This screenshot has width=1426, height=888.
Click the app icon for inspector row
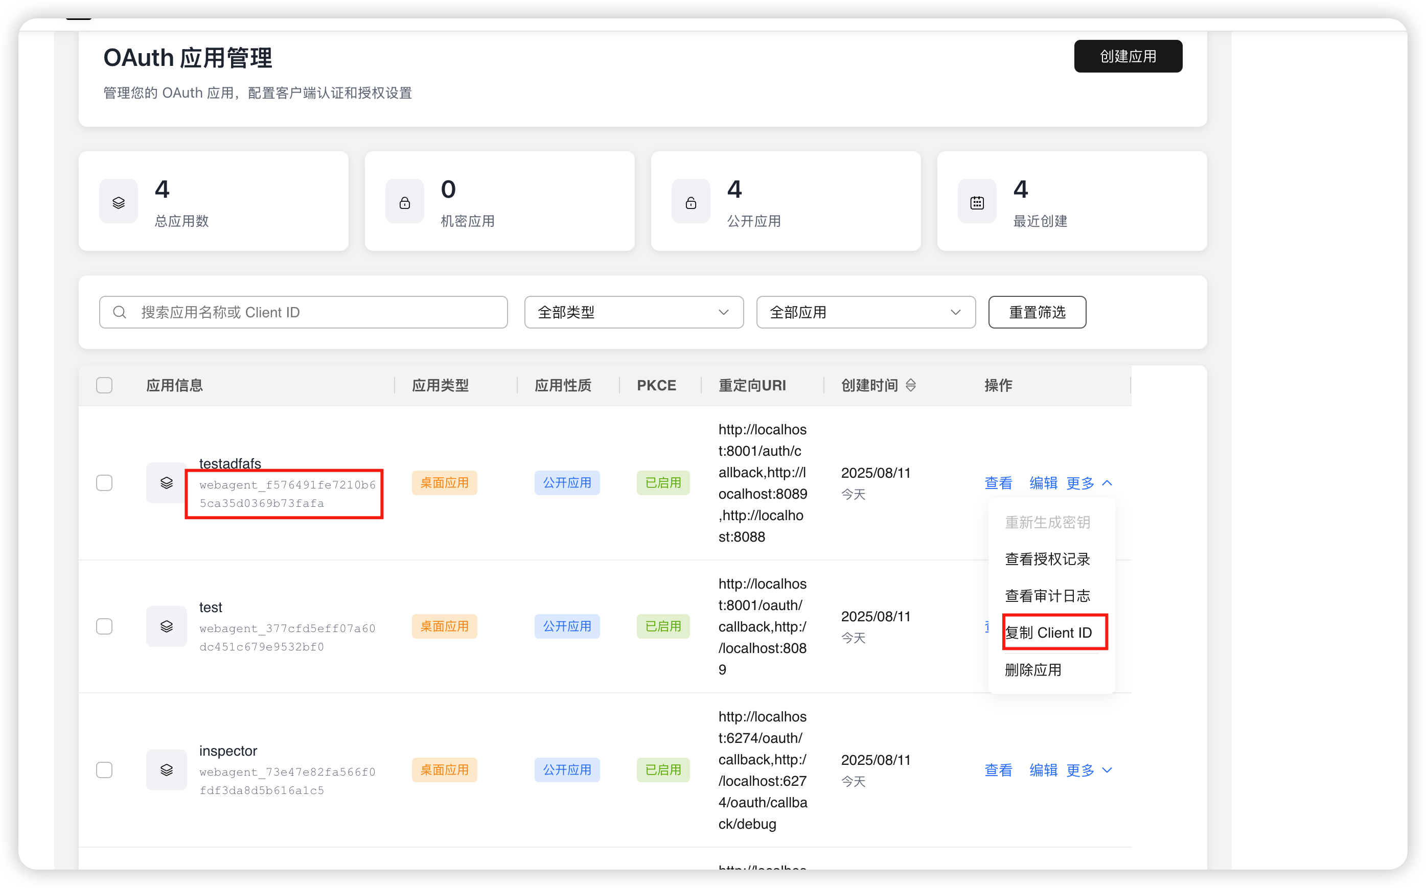[x=167, y=769]
